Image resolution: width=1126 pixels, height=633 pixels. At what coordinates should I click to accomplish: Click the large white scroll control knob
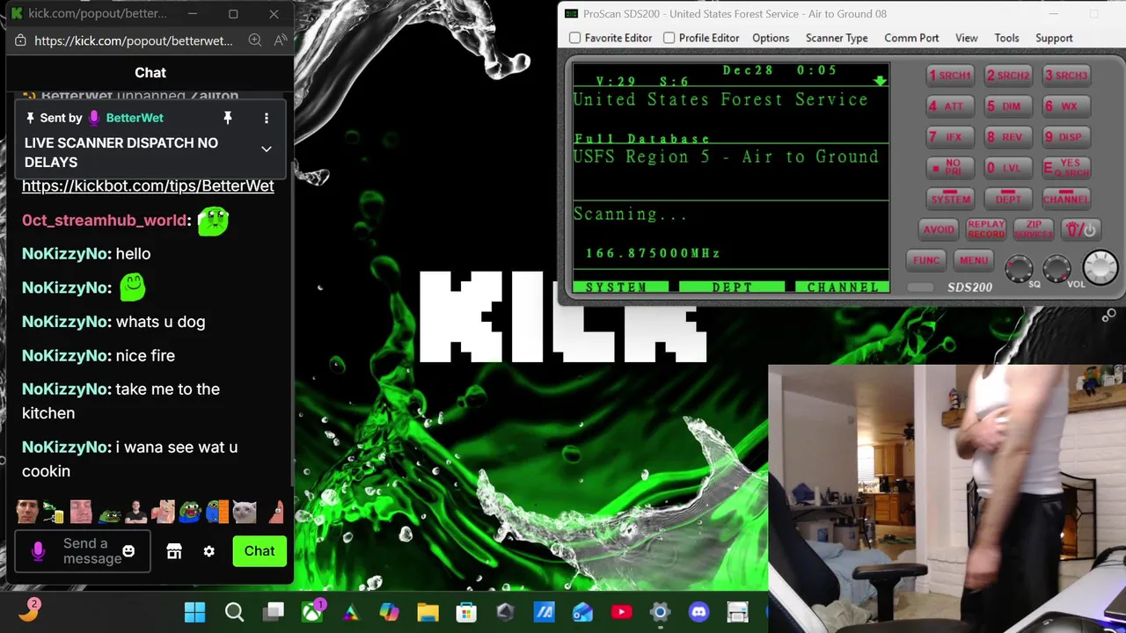coord(1100,267)
